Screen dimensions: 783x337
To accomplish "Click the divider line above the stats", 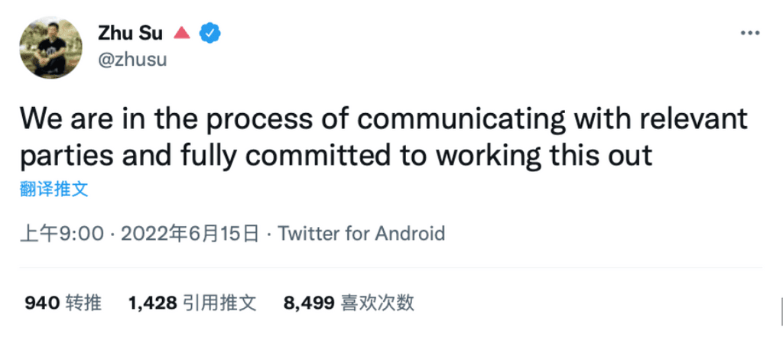I will [x=391, y=267].
